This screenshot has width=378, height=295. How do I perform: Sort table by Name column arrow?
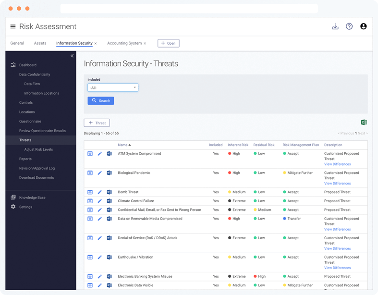pos(130,145)
